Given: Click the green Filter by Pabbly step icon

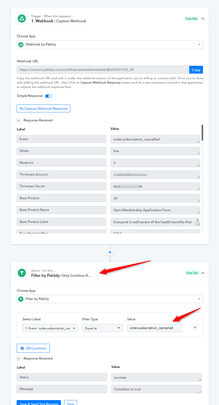Looking at the screenshot, I should (22, 273).
